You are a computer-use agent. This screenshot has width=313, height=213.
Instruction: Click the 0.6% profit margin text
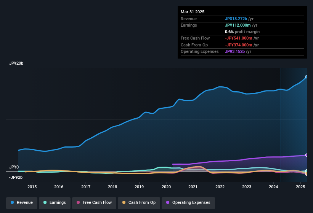click(242, 32)
